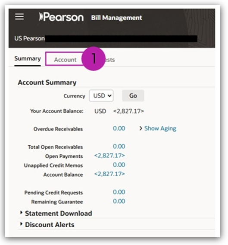Open the Show Aging link
Viewport: 228px width, 245px height.
160,128
